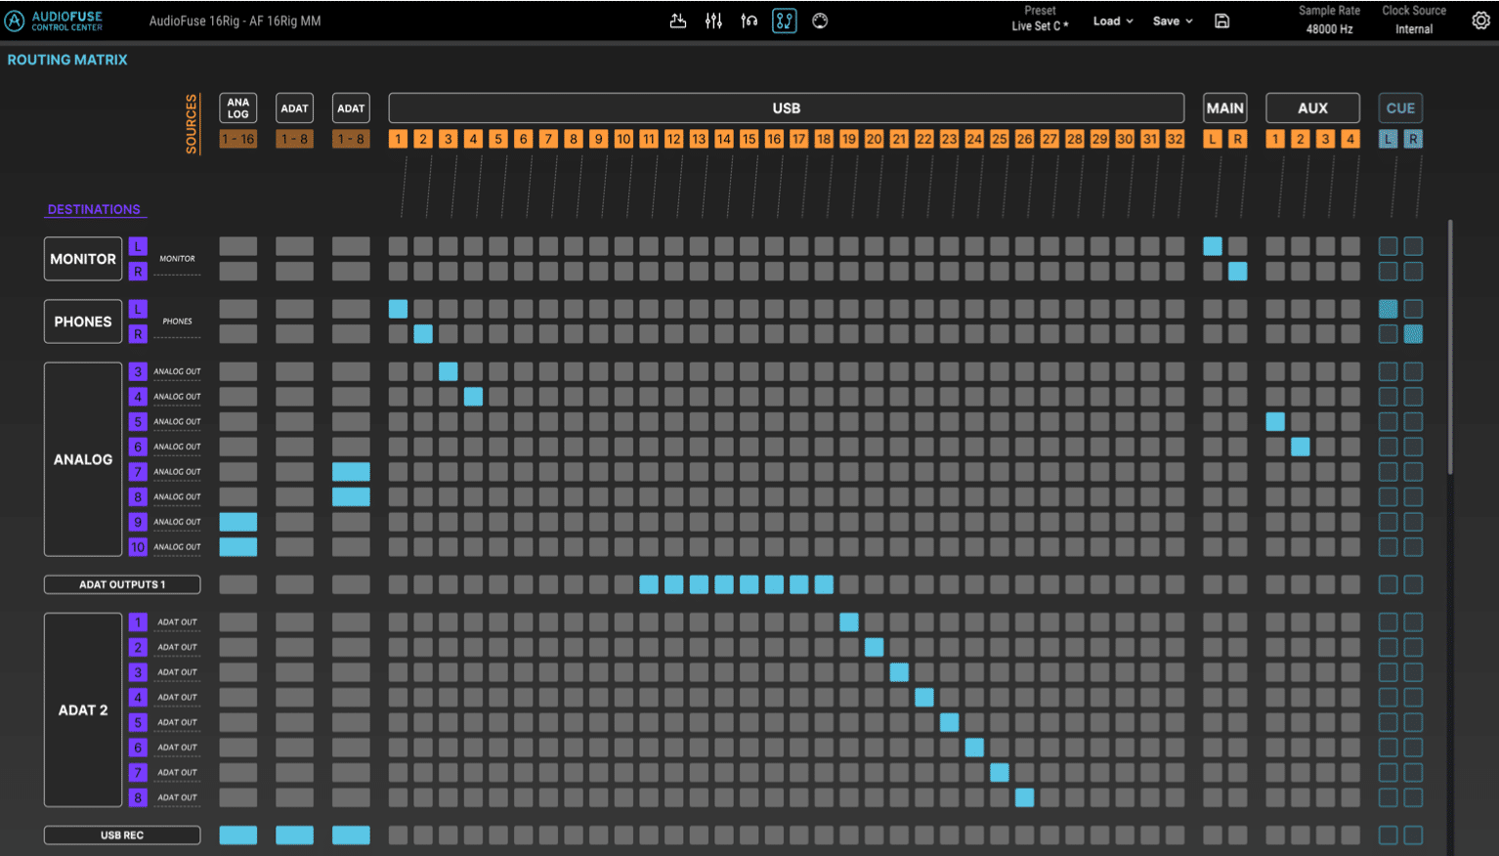1499x856 pixels.
Task: Click the floppy disk save preset icon
Action: (1221, 21)
